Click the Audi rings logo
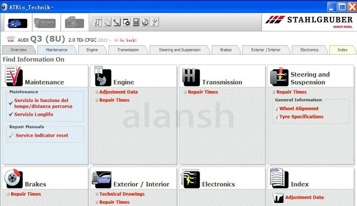This screenshot has height=206, width=357. tap(10, 39)
